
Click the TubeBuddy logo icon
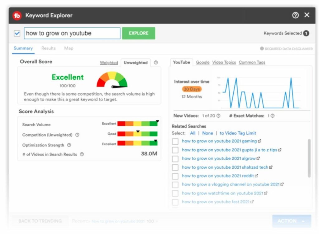coord(17,16)
